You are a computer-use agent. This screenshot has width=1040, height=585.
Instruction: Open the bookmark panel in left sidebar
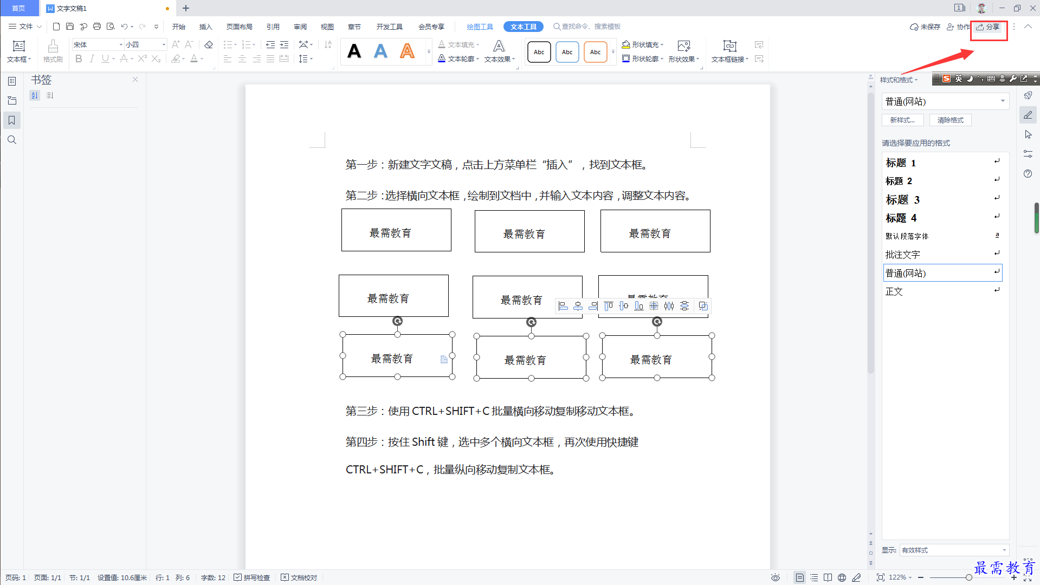point(12,120)
